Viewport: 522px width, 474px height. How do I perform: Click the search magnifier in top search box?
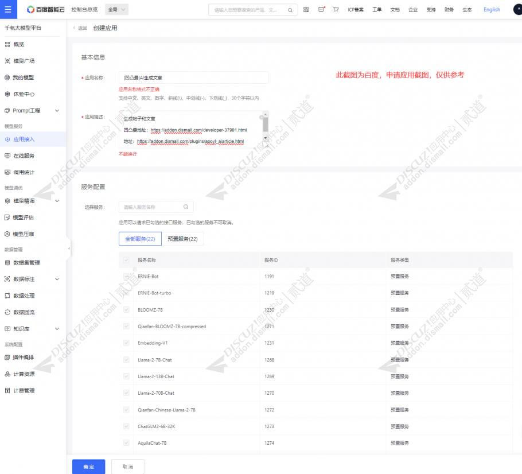(x=290, y=10)
